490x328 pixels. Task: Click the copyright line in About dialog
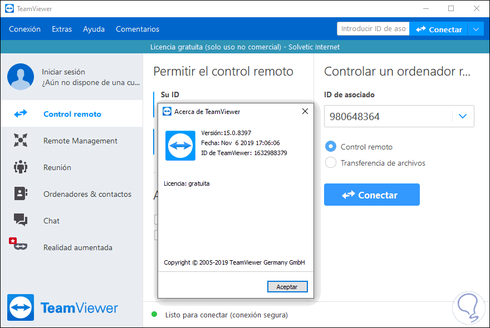[x=234, y=262]
